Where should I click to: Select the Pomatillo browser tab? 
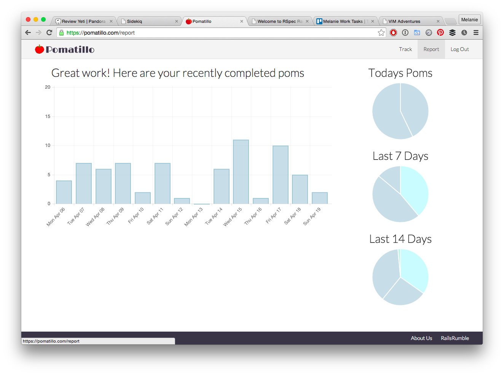[x=214, y=21]
